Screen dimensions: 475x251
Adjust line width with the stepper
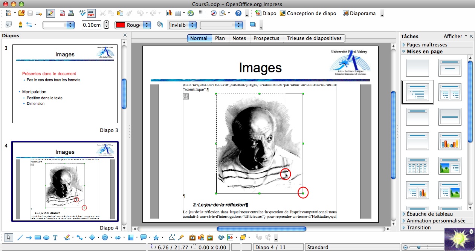pyautogui.click(x=106, y=25)
